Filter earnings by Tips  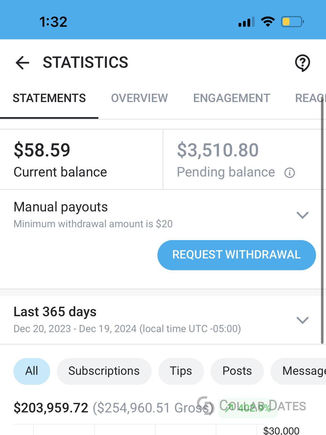point(181,371)
